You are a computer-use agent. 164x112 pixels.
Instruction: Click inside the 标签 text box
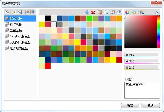[142, 90]
